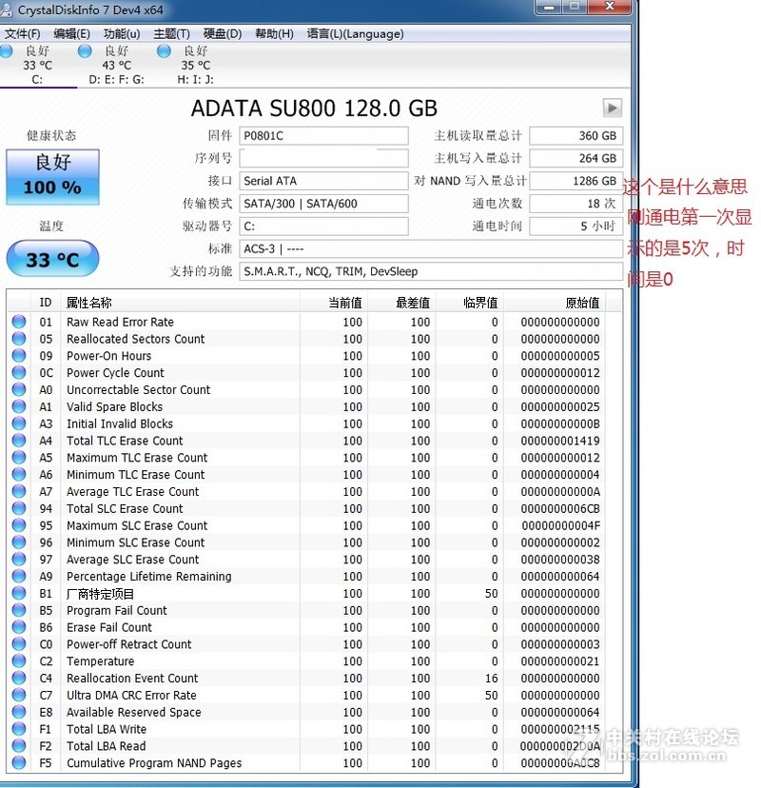Click status orb for Valid Spare Blocks

click(19, 406)
